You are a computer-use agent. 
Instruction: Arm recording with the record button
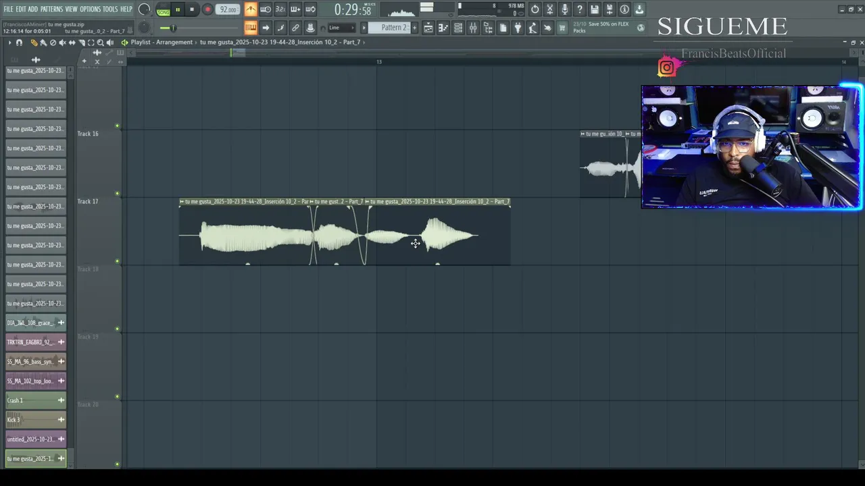[207, 9]
